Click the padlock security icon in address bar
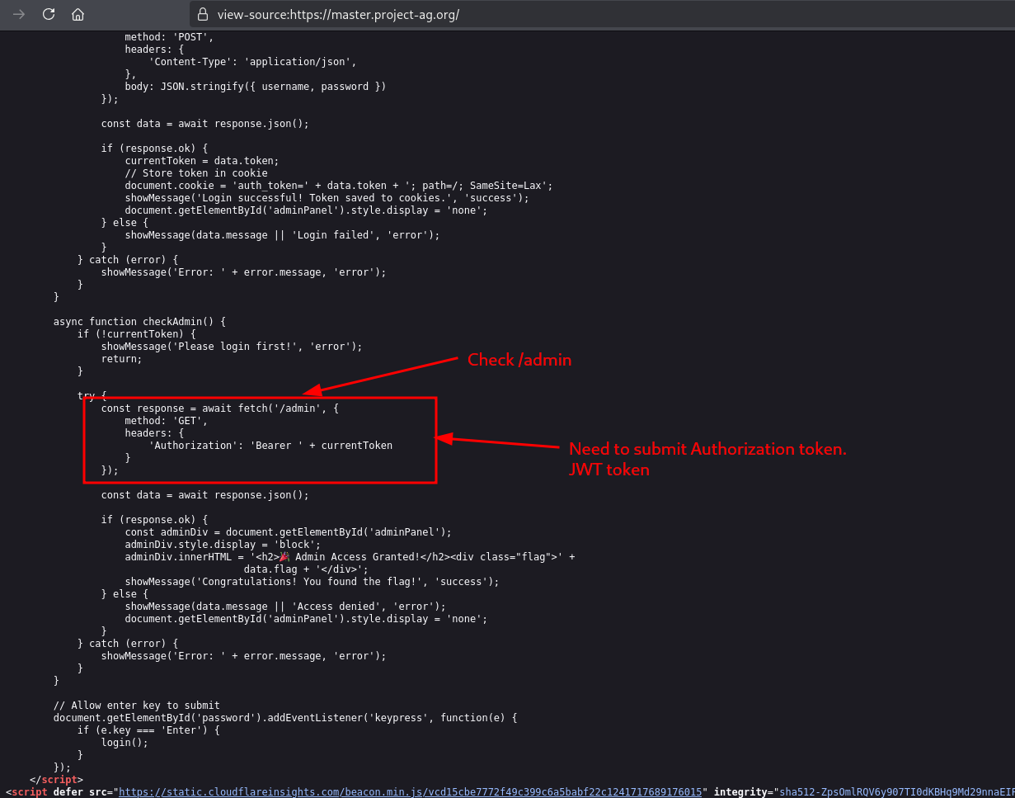The image size is (1015, 798). point(203,14)
